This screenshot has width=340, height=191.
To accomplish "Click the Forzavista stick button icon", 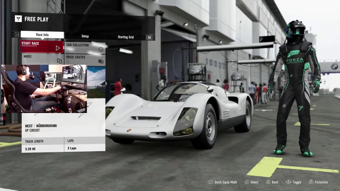I will click(311, 182).
